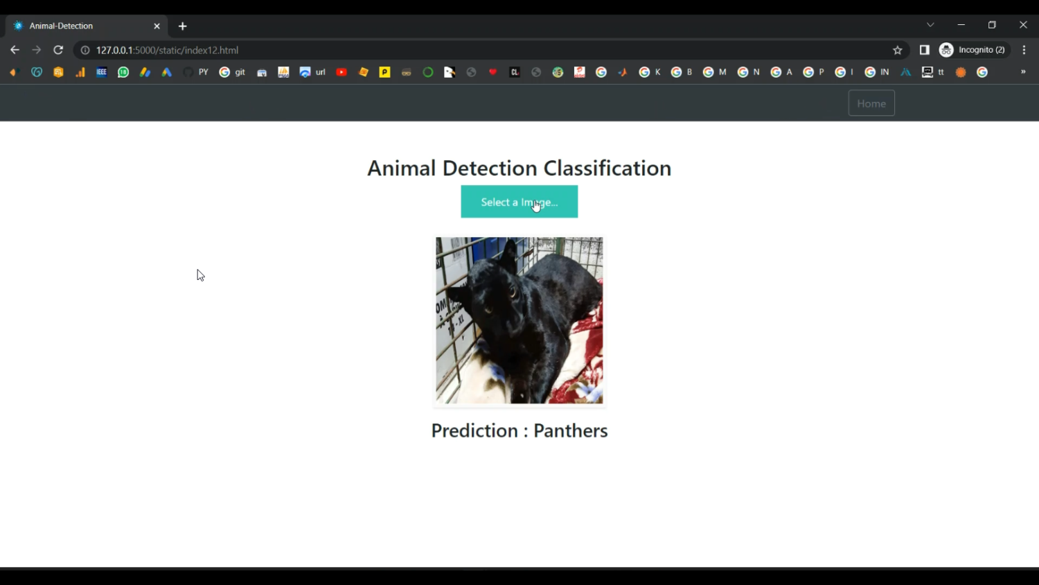Open the Google M bookmark
Viewport: 1039px width, 585px height.
[x=714, y=72]
